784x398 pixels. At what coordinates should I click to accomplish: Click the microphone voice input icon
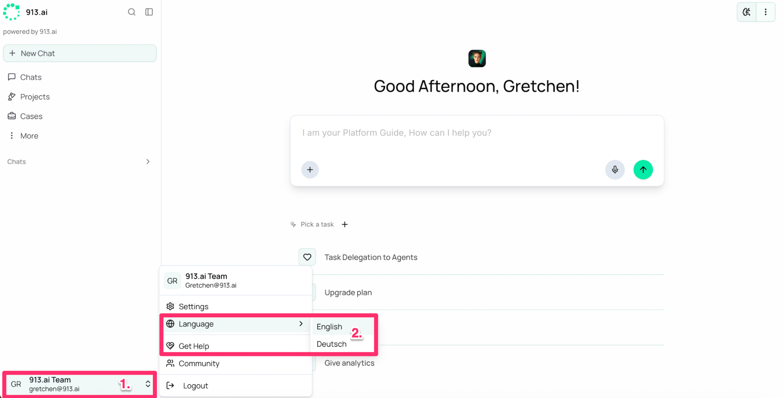point(615,170)
